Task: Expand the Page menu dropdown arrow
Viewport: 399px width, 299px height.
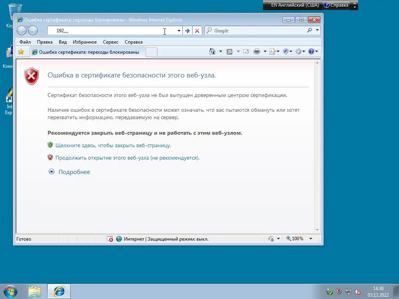Action: pyautogui.click(x=278, y=51)
